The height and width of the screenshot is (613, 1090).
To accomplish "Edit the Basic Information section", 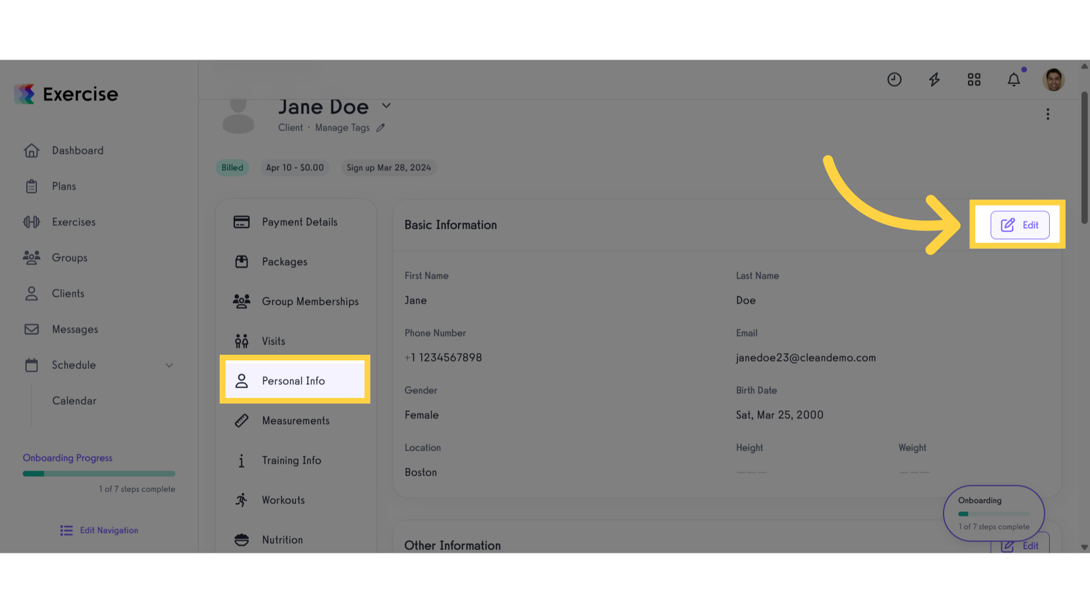I will pyautogui.click(x=1020, y=225).
